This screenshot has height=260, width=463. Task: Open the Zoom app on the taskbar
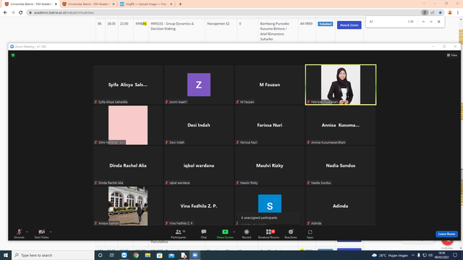tap(195, 255)
